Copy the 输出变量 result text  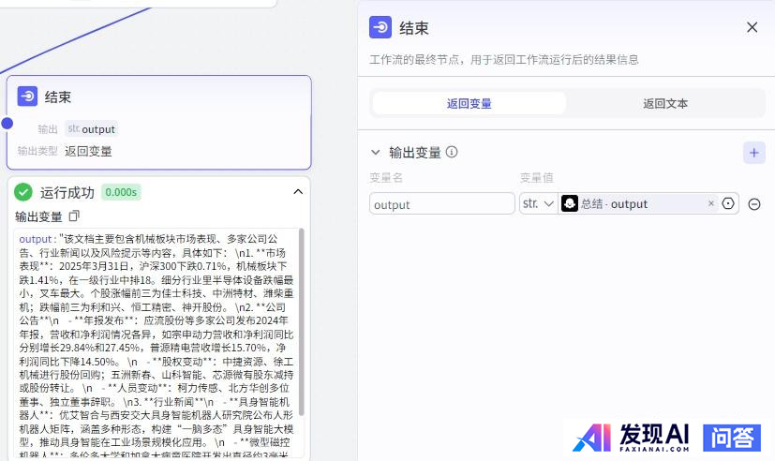75,216
